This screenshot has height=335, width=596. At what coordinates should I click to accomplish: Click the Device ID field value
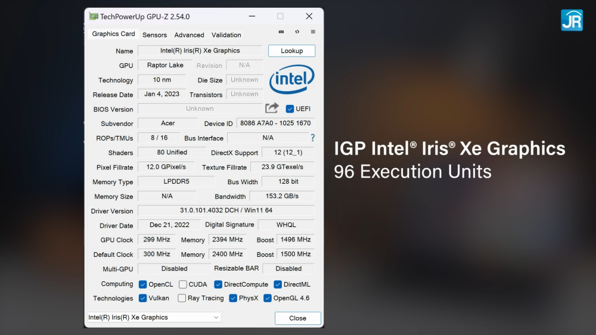[275, 123]
